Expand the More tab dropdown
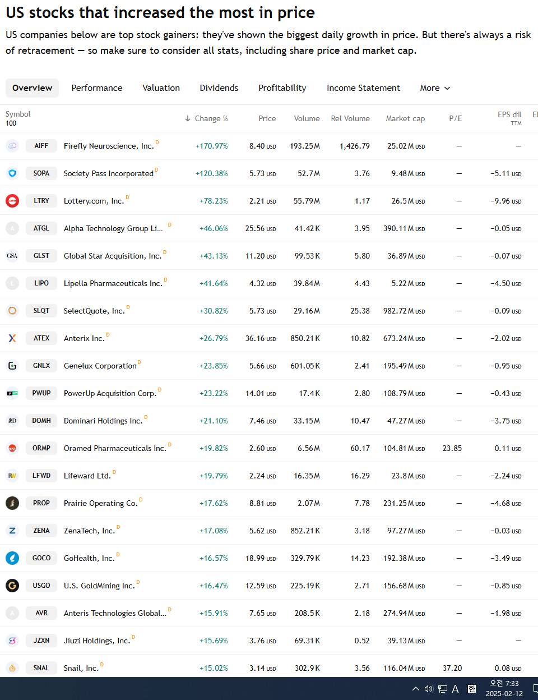Viewport: 538px width, 700px height. coord(435,88)
